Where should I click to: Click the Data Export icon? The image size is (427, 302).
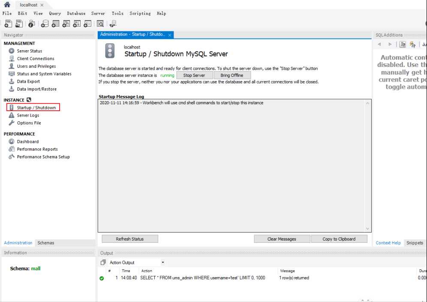[x=12, y=81]
